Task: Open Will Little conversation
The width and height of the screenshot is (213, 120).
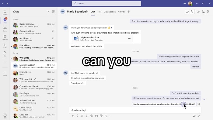Action: click(34, 59)
